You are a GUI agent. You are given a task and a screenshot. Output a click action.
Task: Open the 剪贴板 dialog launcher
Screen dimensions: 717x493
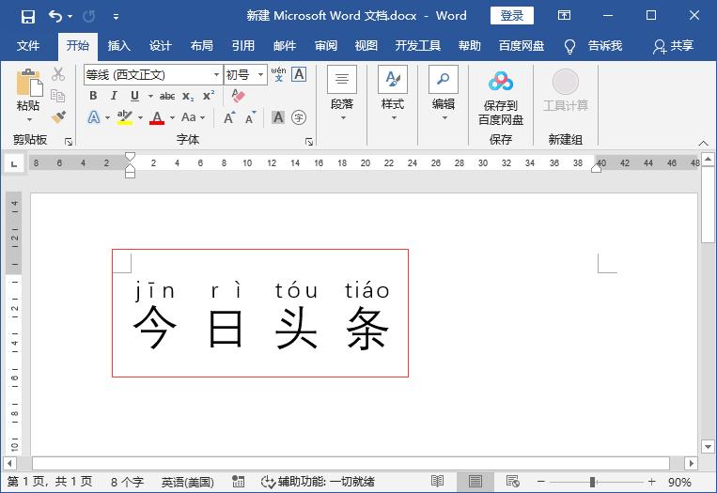[69, 142]
